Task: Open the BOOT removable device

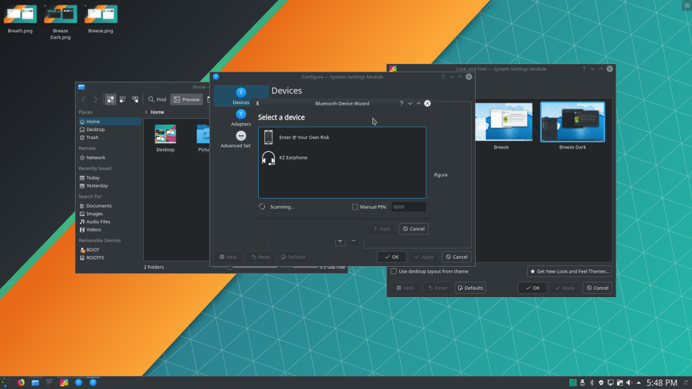Action: click(x=109, y=250)
